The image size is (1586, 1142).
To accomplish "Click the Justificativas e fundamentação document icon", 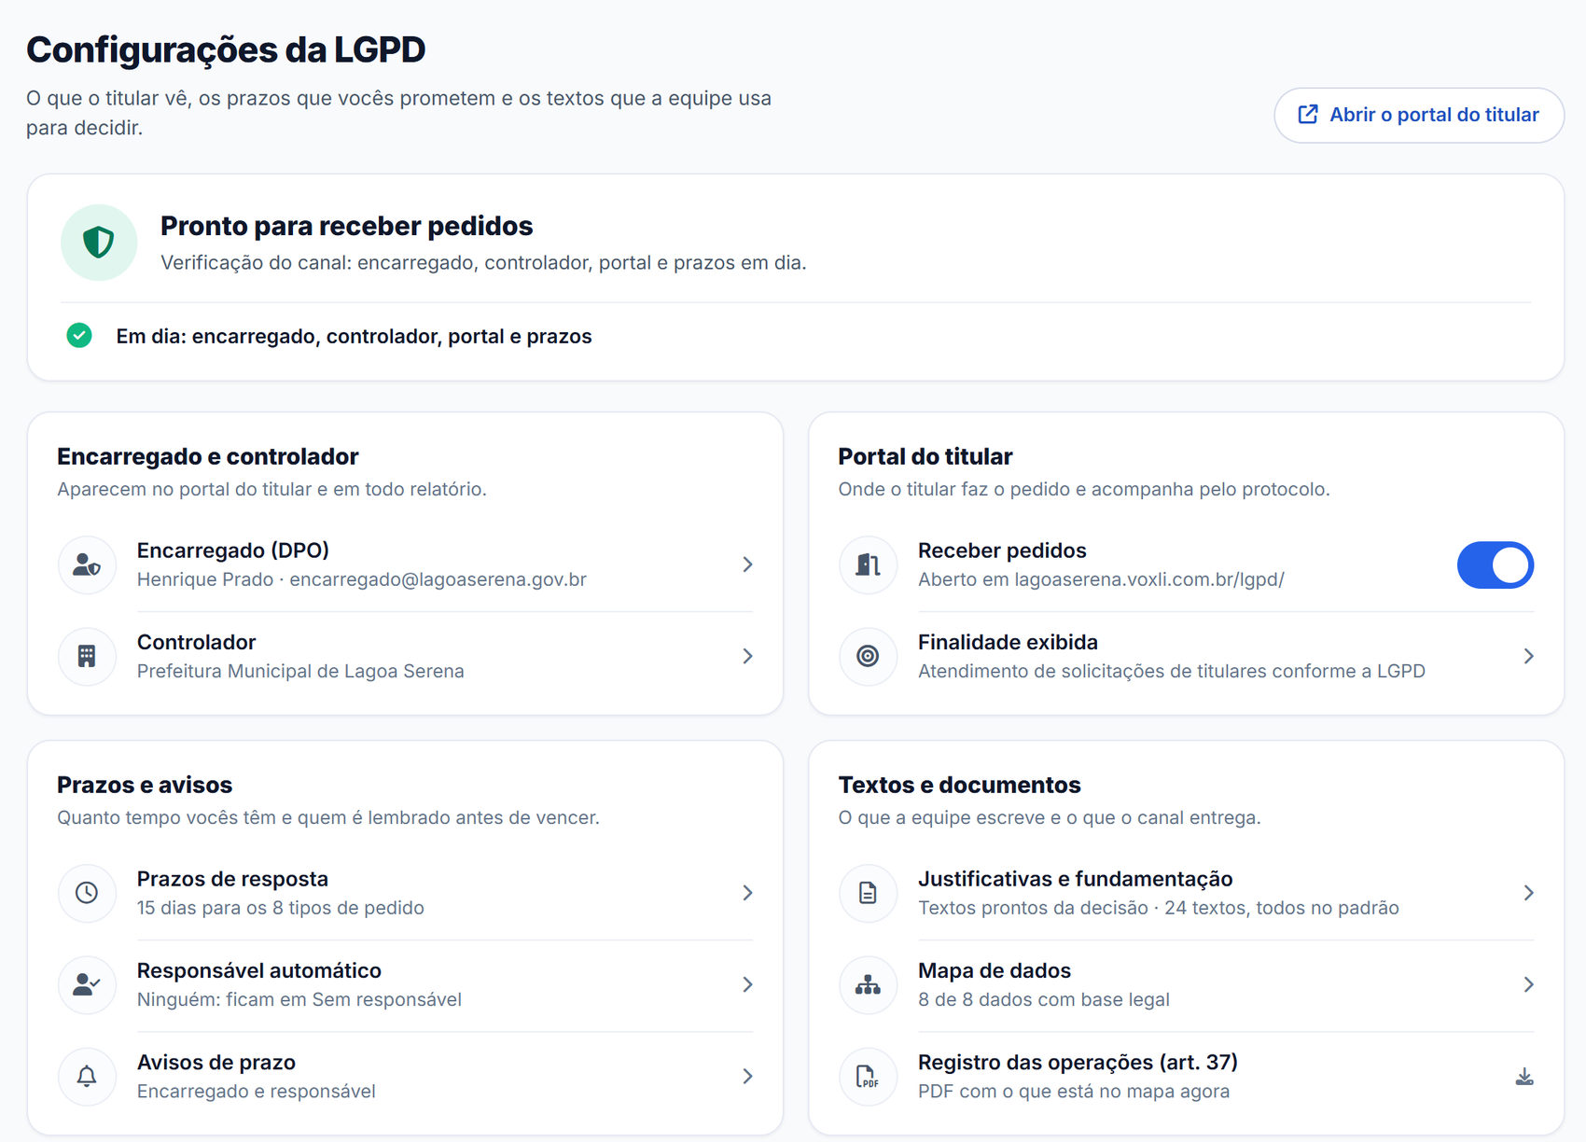I will 868,893.
